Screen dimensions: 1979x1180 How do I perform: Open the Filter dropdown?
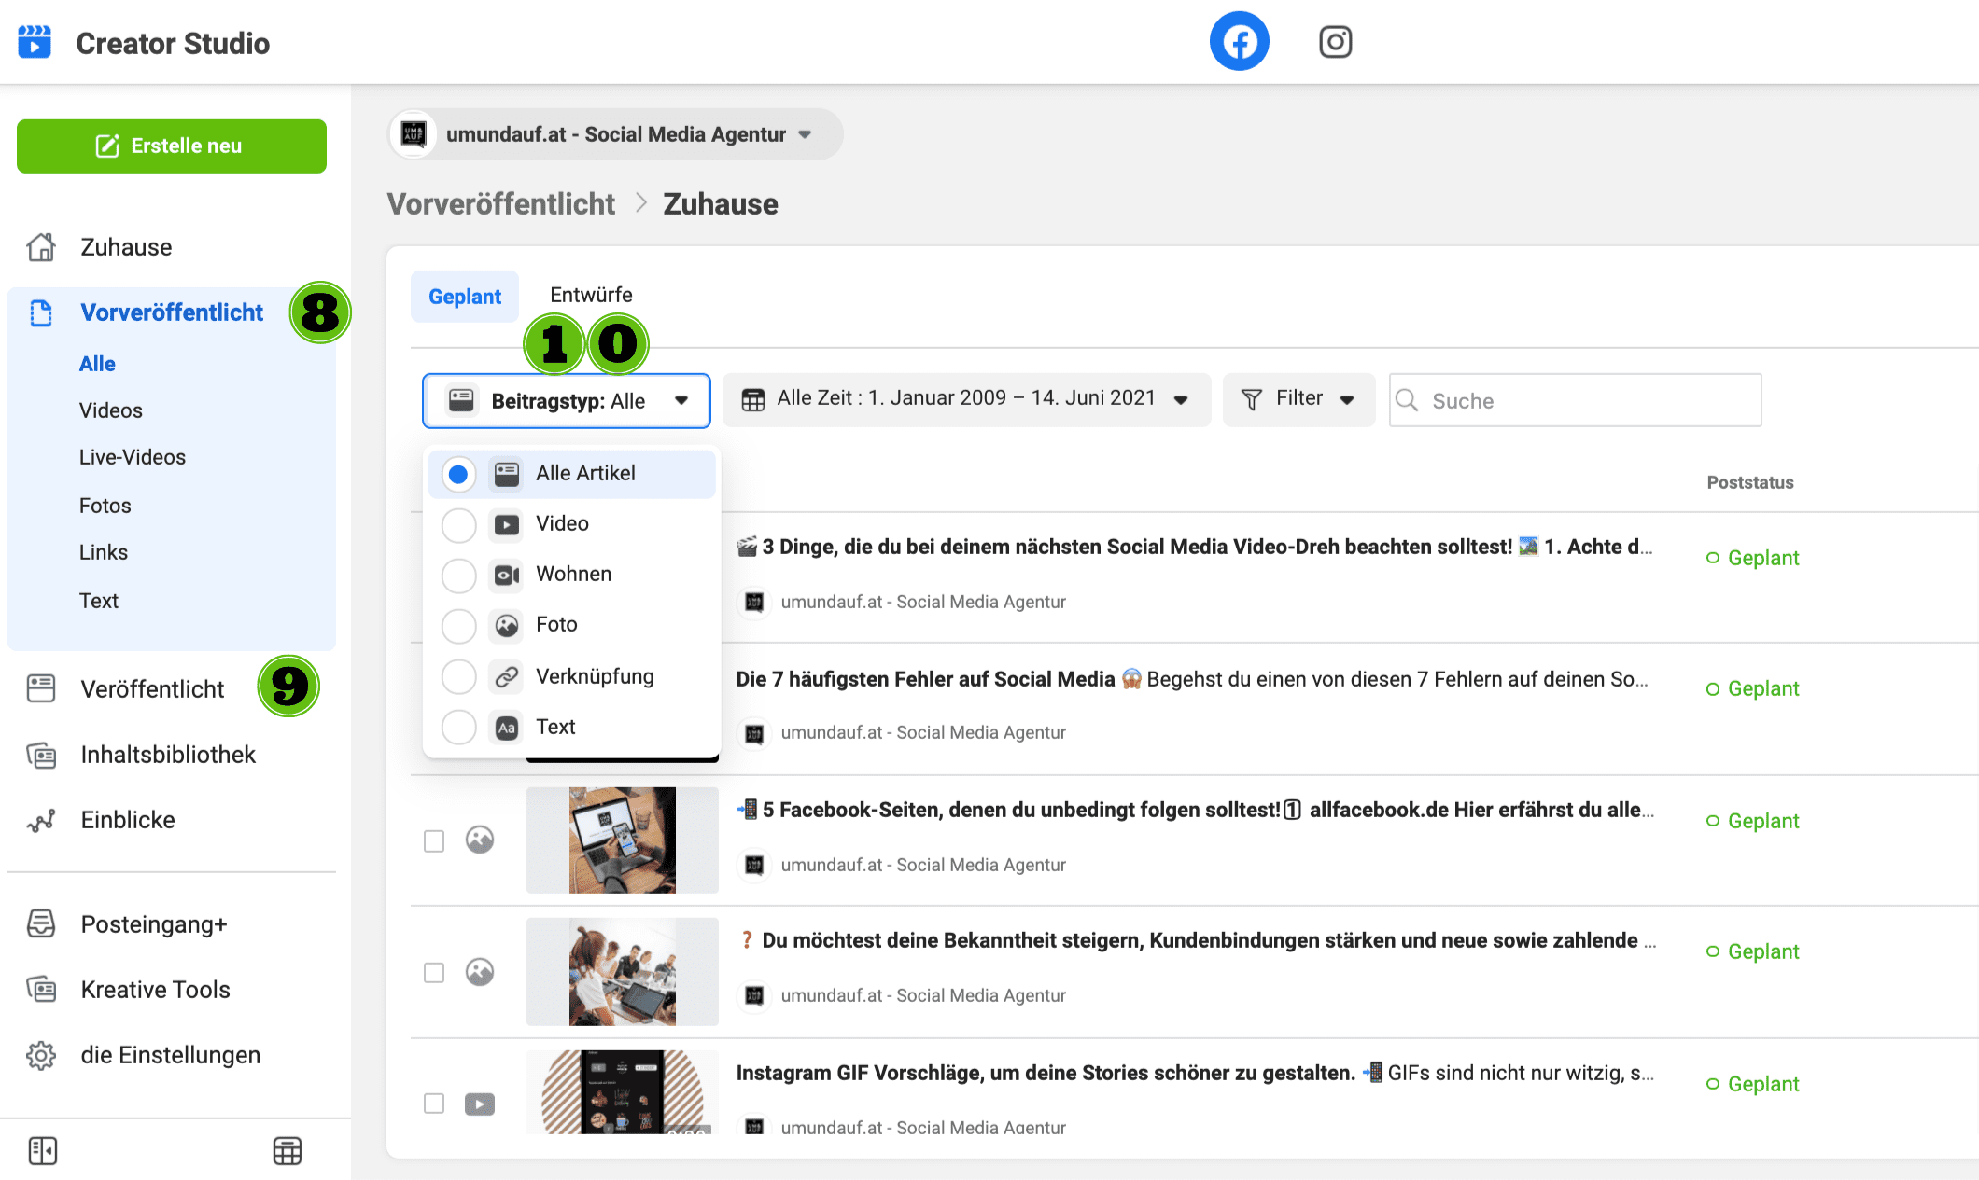[1298, 400]
